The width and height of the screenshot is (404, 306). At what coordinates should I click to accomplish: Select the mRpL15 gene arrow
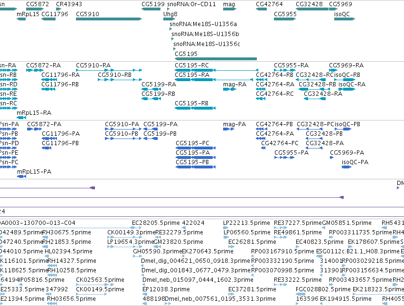[x=21, y=19]
